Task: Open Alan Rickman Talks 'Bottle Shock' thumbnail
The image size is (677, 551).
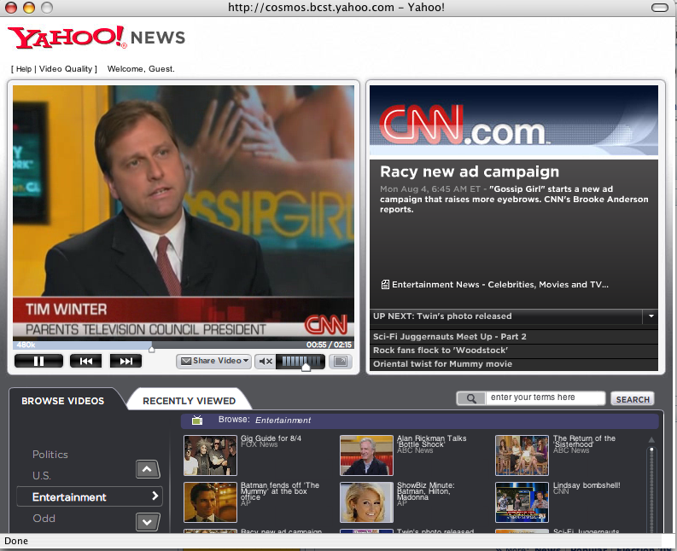Action: [366, 455]
